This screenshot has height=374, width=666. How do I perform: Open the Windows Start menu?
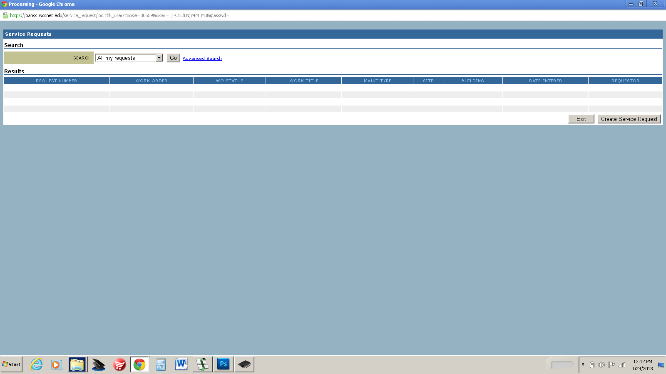12,364
